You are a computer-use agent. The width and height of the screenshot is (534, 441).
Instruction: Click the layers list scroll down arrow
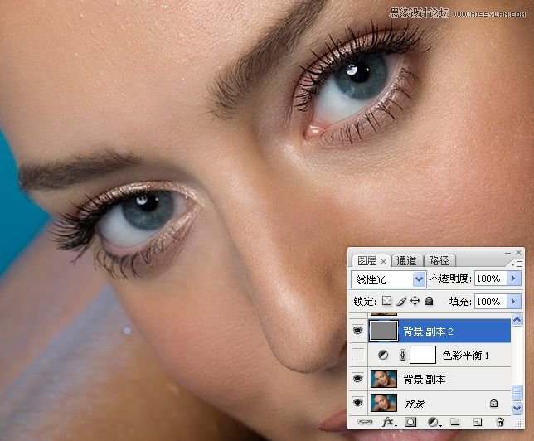(x=517, y=408)
